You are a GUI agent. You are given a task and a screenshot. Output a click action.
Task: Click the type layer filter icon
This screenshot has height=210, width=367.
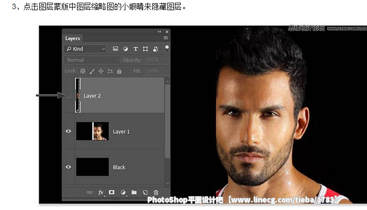tap(136, 49)
